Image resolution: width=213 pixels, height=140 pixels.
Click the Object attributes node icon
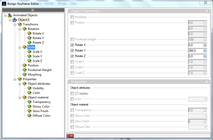click(25, 84)
